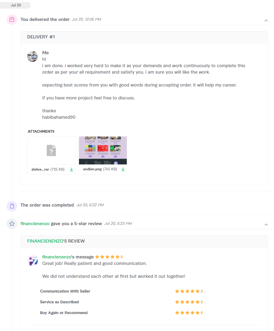Click the question-mark file placeholder icon

(x=51, y=150)
